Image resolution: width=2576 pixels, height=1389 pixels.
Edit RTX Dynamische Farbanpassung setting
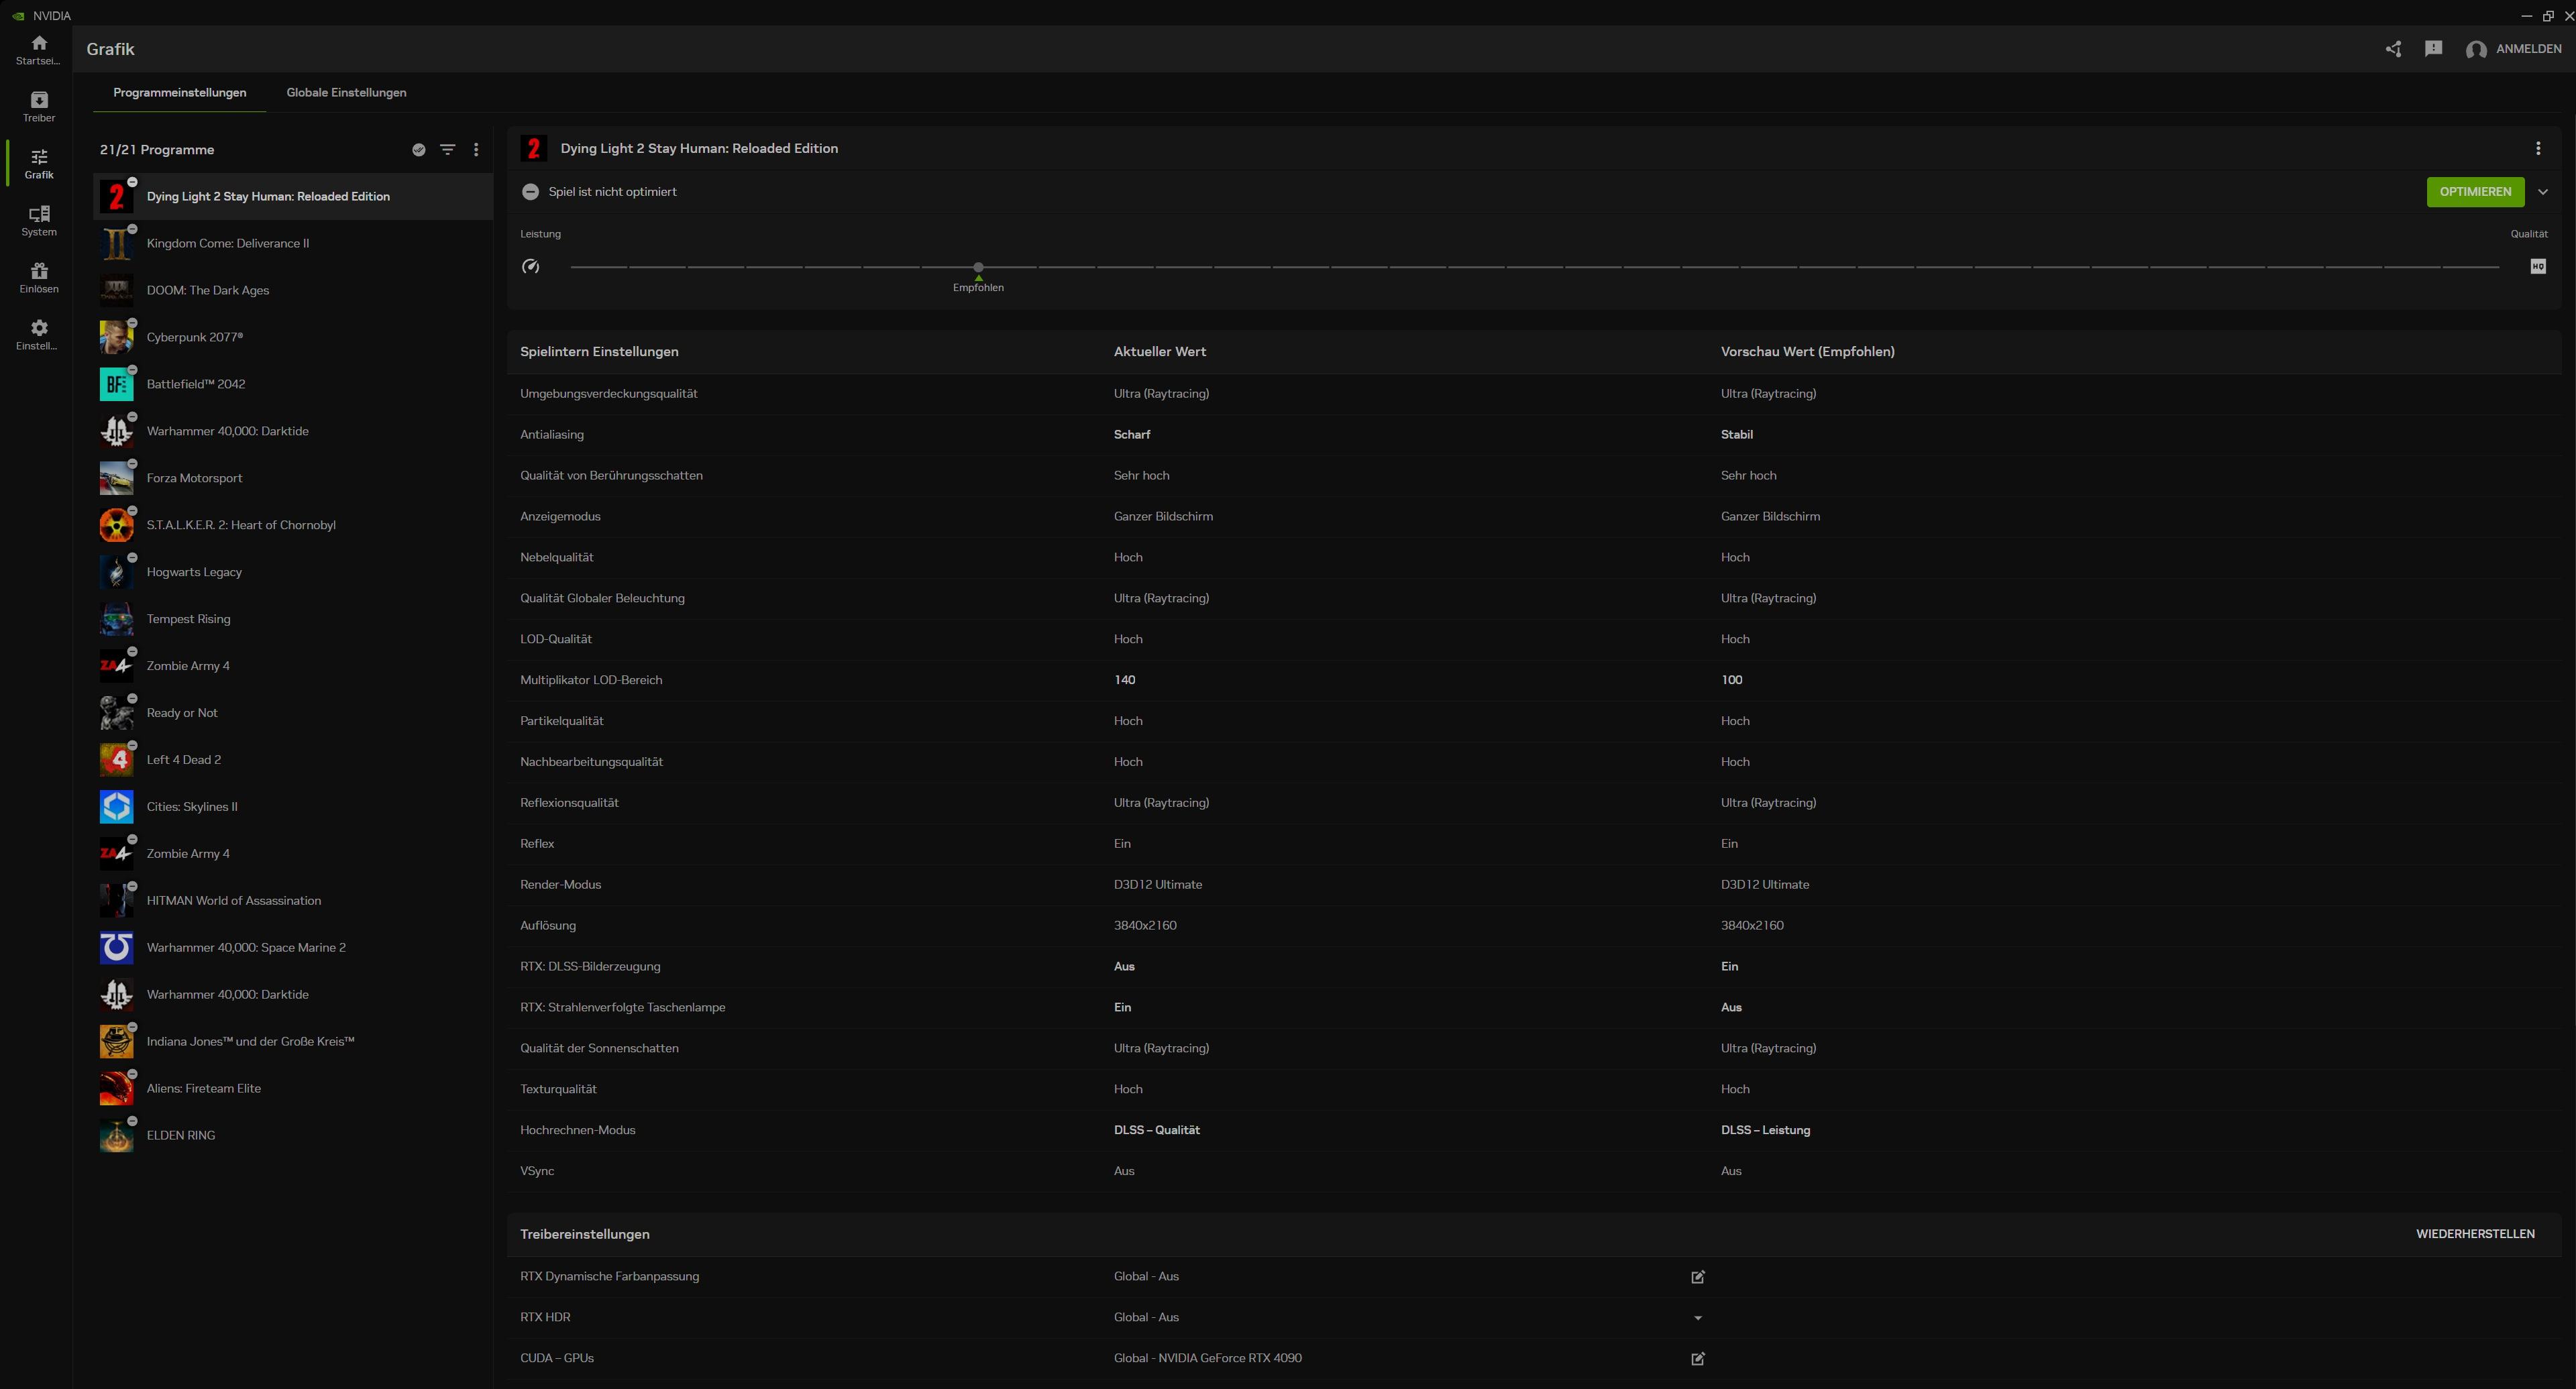(1698, 1277)
